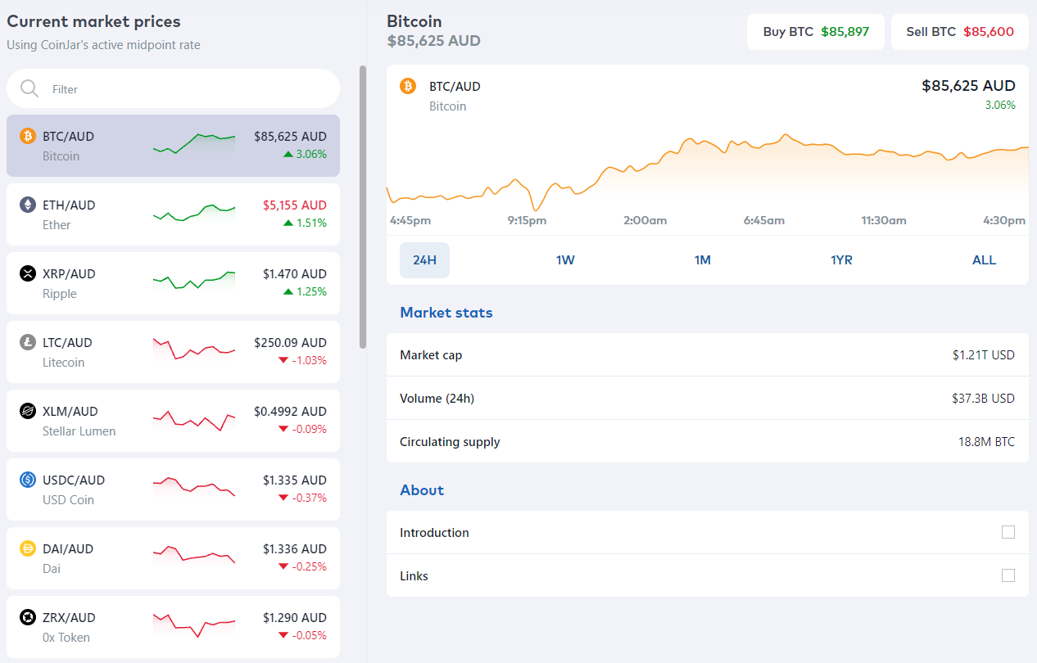Click the Dai coin icon
This screenshot has height=663, width=1037.
click(x=28, y=548)
